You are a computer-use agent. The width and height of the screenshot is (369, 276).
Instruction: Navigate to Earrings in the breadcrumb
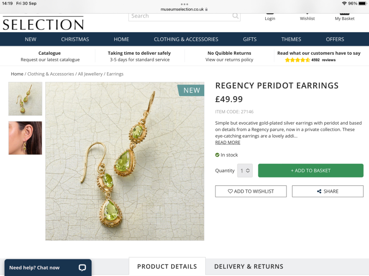pyautogui.click(x=115, y=74)
